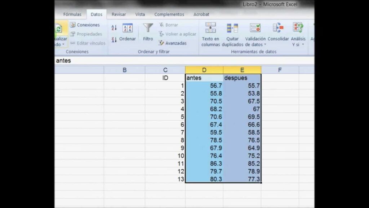Click the Filtro funnel icon
Image resolution: width=369 pixels, height=208 pixels.
coord(148,29)
